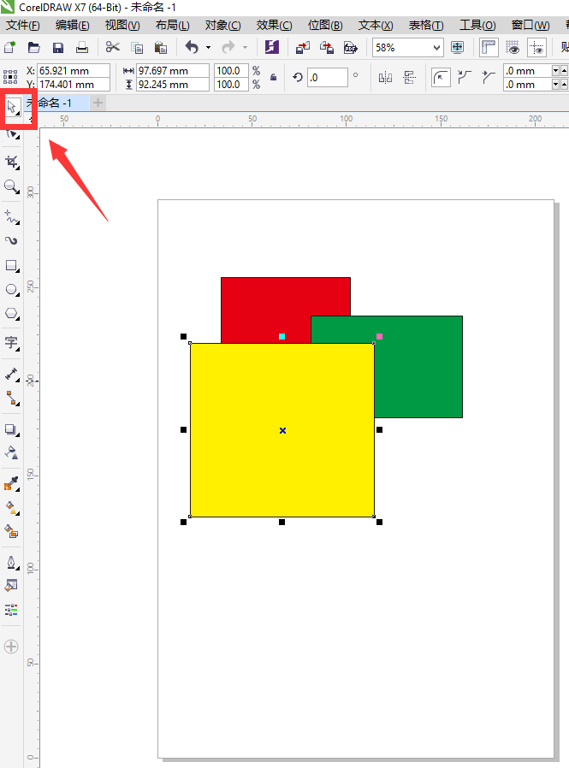Select the Zoom magnifier tool
Viewport: 569px width, 768px height.
pyautogui.click(x=12, y=186)
